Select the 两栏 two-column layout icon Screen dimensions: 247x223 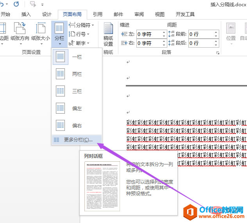[61, 74]
